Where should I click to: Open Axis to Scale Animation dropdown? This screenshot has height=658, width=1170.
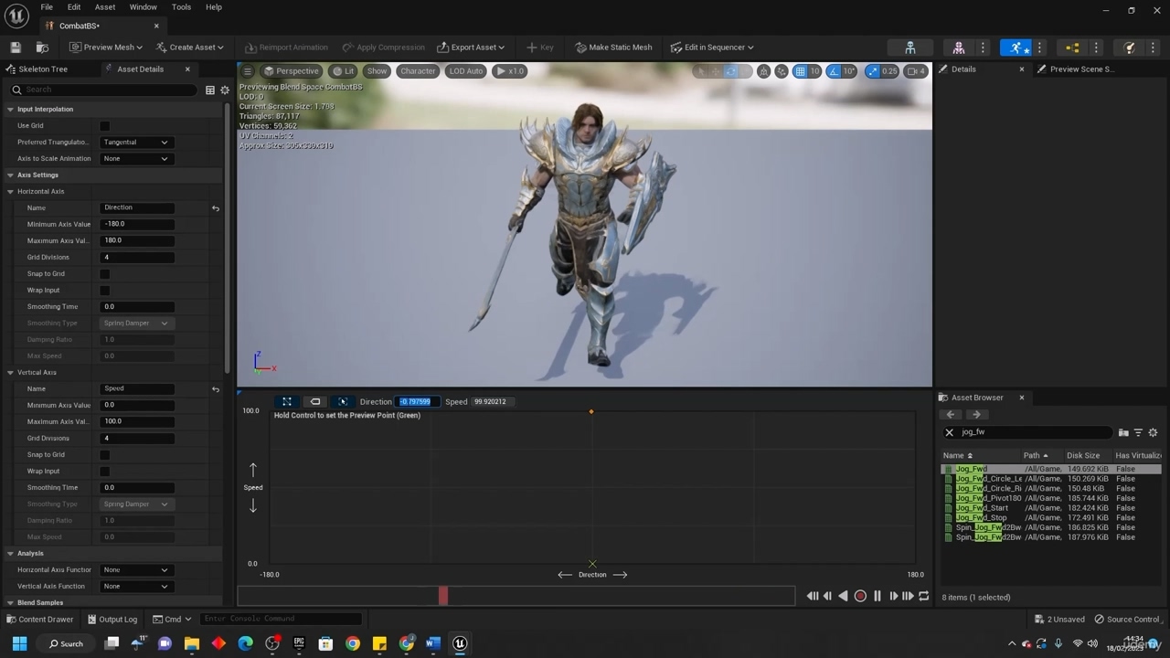pos(135,159)
